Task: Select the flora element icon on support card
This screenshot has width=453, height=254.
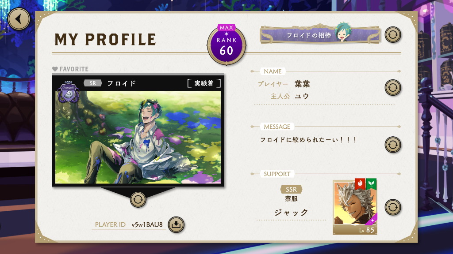Action: [x=371, y=183]
